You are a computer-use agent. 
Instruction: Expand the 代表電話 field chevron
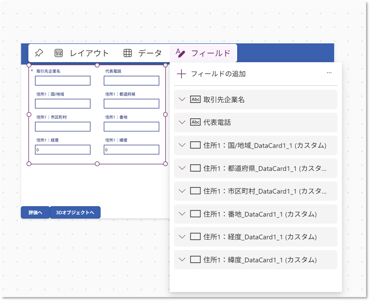coord(182,122)
